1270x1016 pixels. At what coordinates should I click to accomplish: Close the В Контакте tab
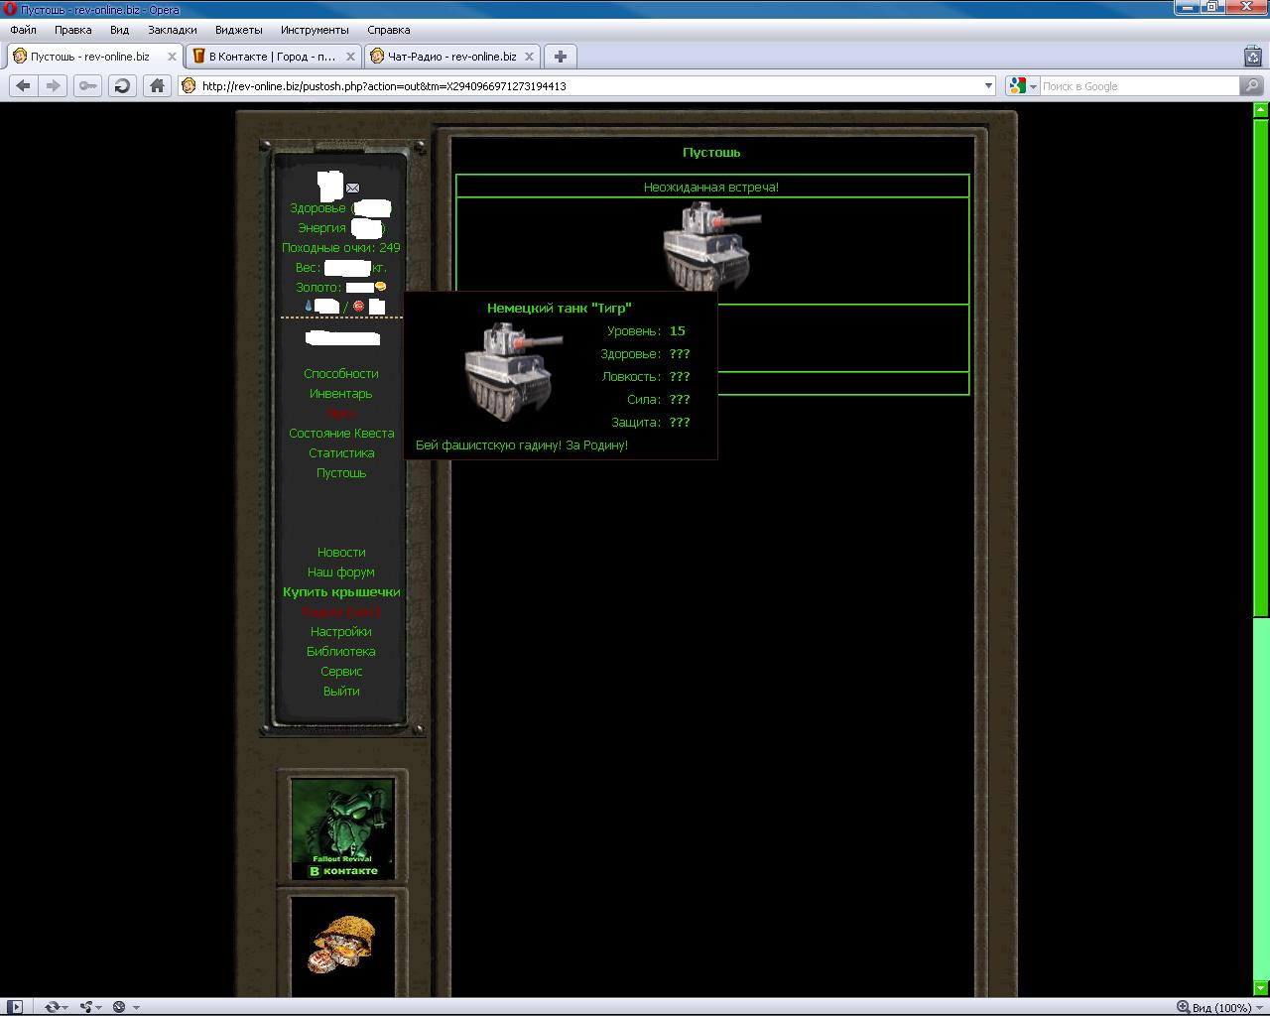350,57
